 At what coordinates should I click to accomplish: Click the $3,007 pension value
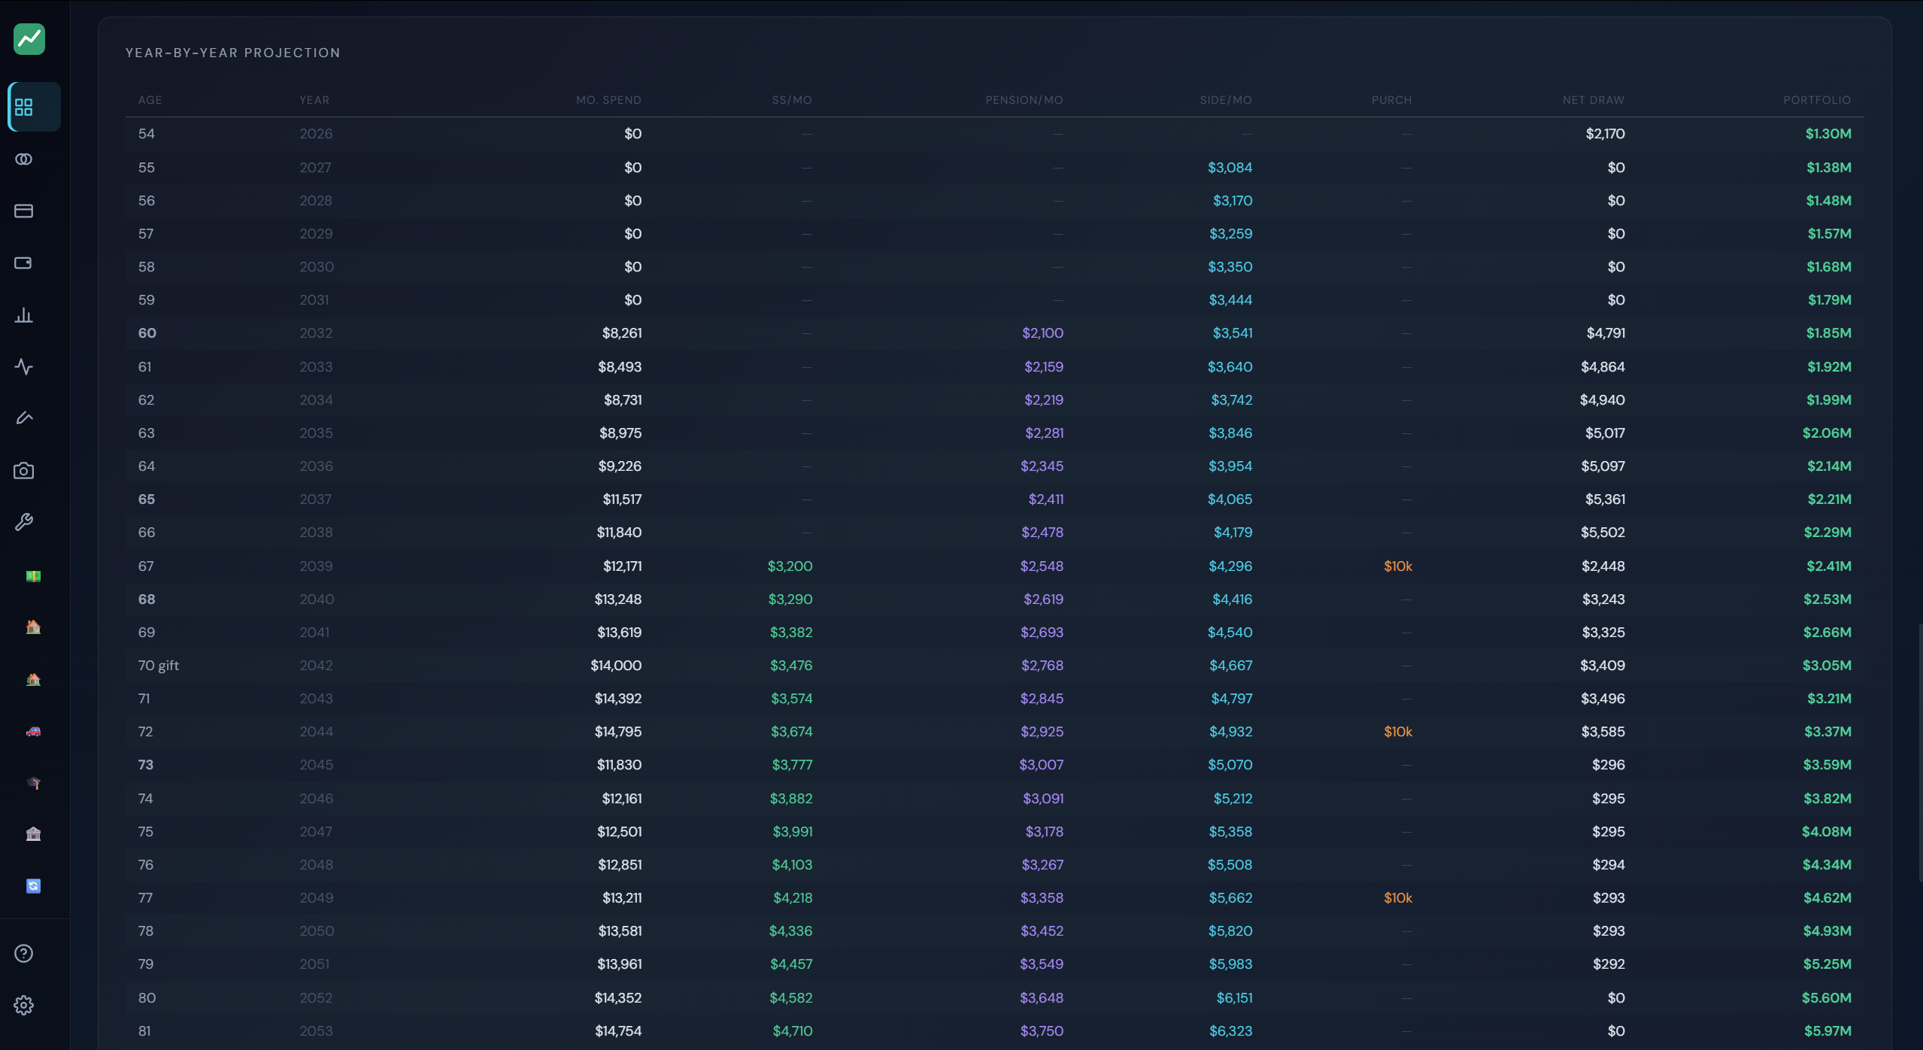(1042, 765)
